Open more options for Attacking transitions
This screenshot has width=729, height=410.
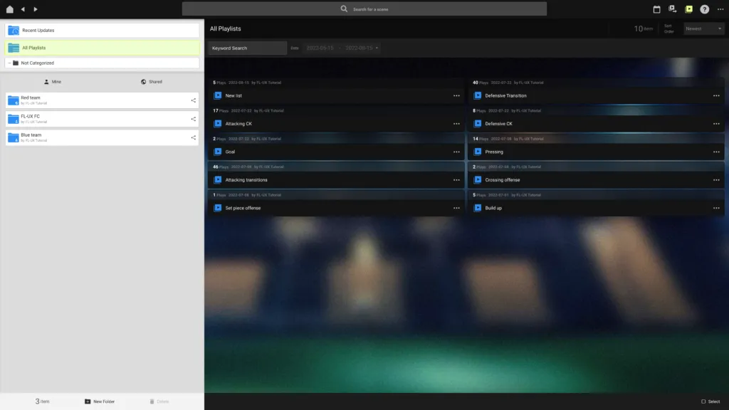456,180
